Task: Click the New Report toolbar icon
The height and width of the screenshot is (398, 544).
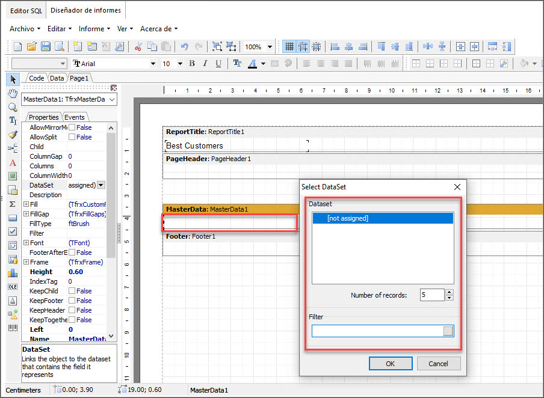Action: [17, 46]
